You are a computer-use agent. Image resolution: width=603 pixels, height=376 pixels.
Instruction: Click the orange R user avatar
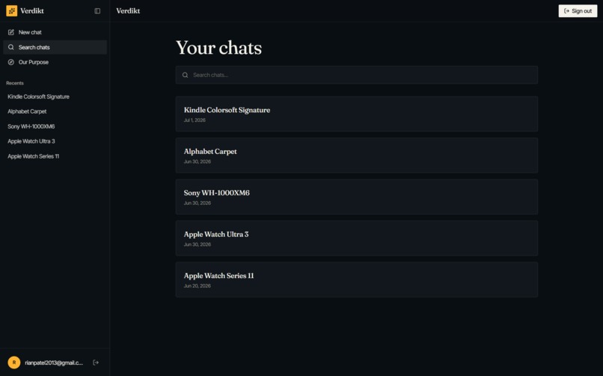point(14,363)
